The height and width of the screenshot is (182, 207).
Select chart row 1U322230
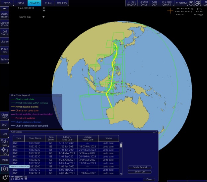point(66,156)
